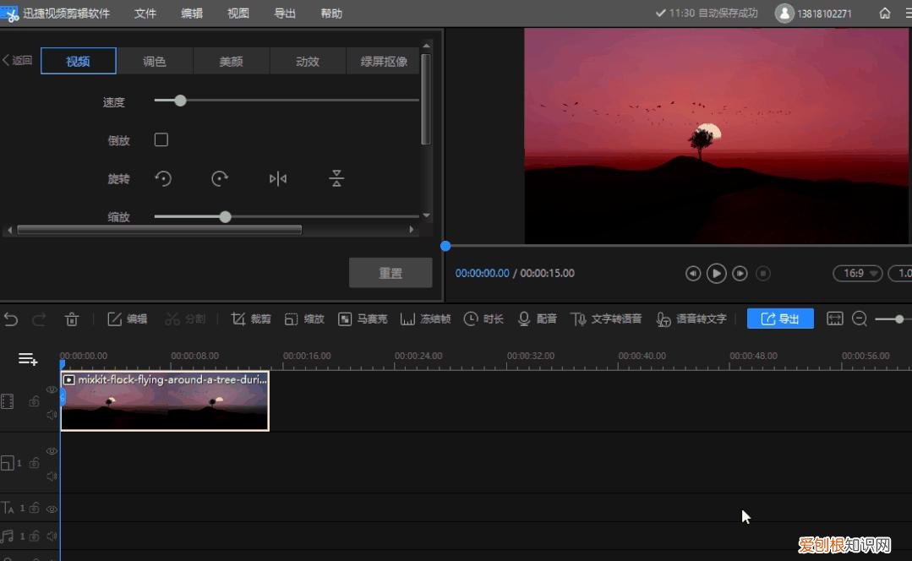
Task: Click the blue 导出 export button
Action: click(x=780, y=319)
